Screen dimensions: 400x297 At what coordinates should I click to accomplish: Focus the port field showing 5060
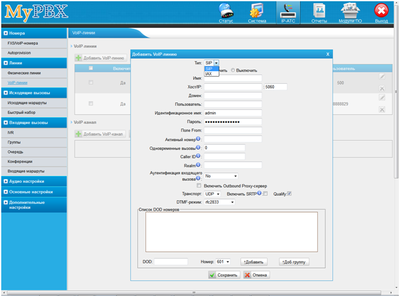[276, 87]
